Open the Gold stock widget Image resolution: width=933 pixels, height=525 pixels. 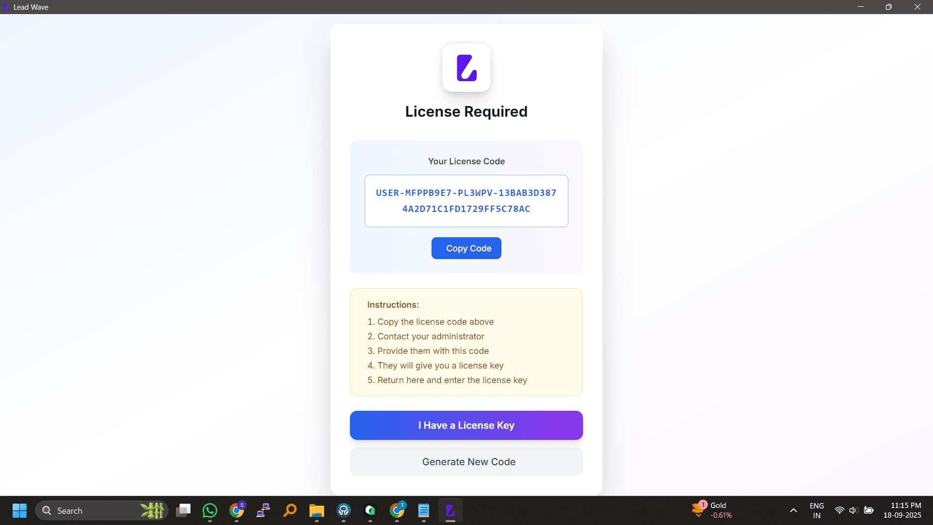click(712, 510)
